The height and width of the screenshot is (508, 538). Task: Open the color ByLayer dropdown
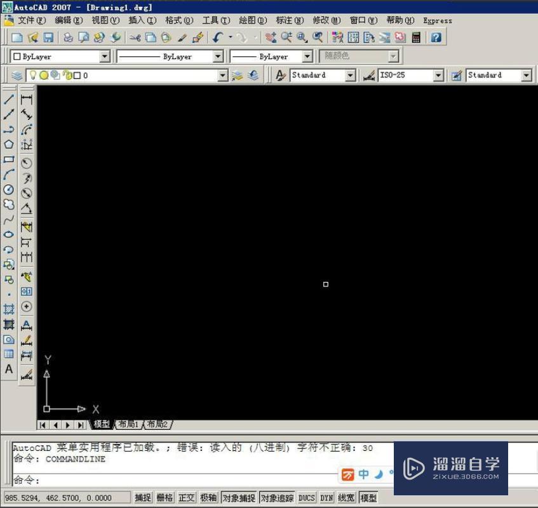[105, 57]
